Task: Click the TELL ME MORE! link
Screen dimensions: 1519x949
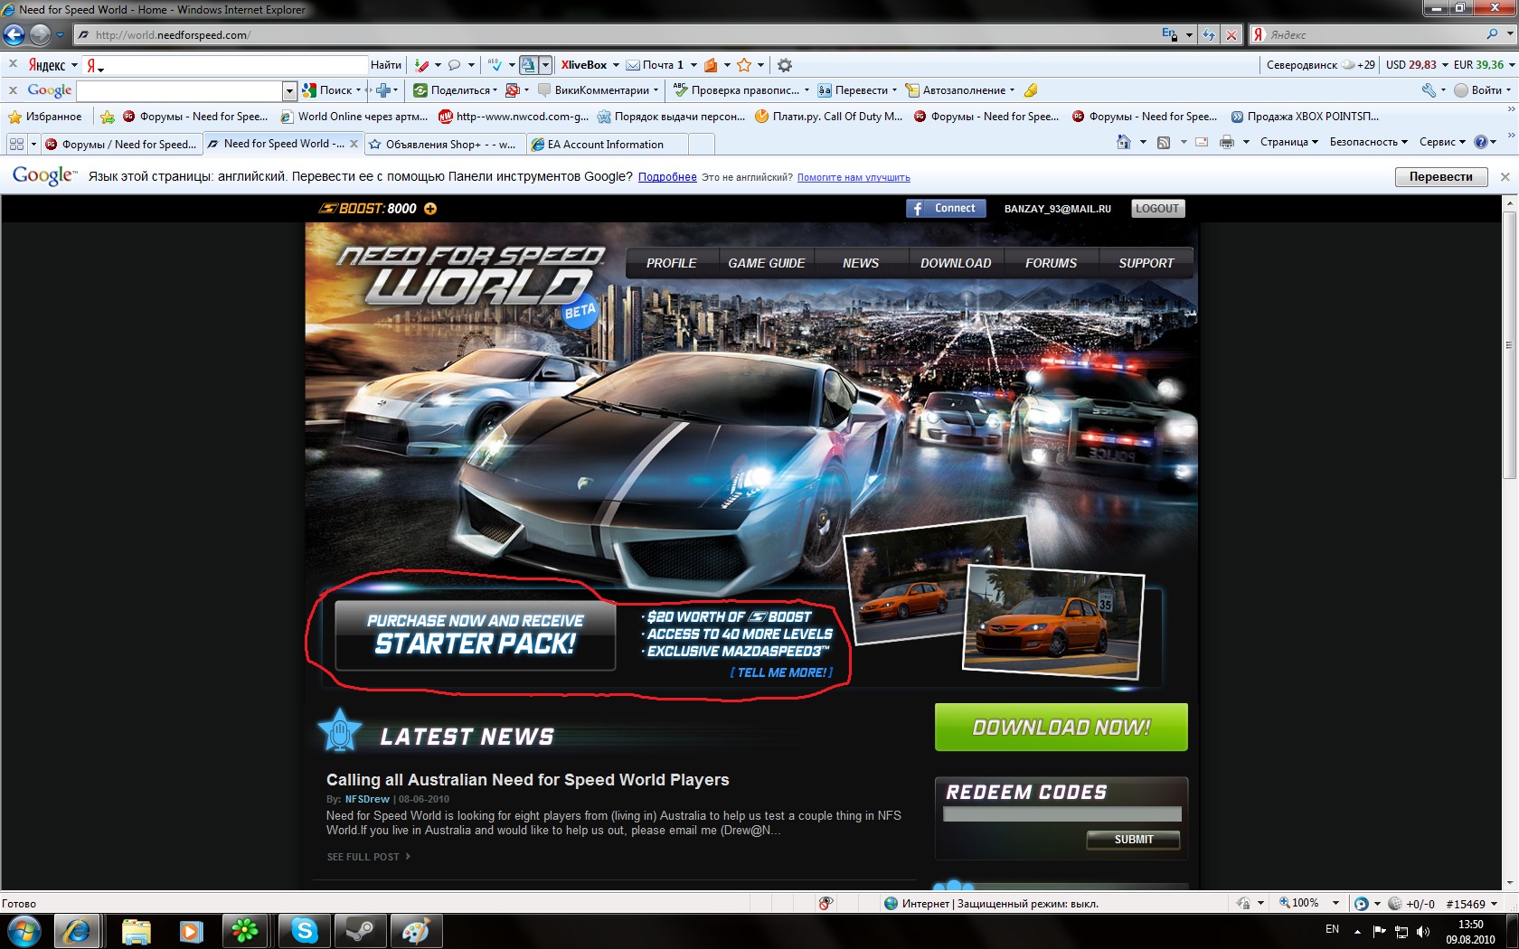Action: tap(782, 672)
